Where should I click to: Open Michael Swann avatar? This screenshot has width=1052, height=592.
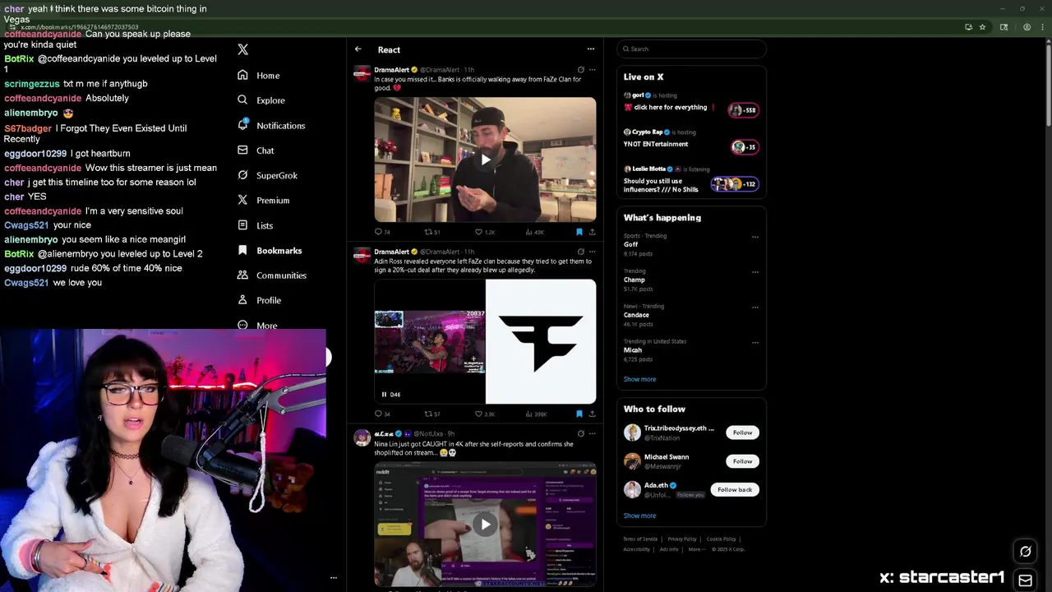click(x=632, y=461)
